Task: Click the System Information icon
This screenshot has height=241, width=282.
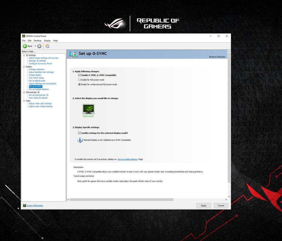Action: 24,205
